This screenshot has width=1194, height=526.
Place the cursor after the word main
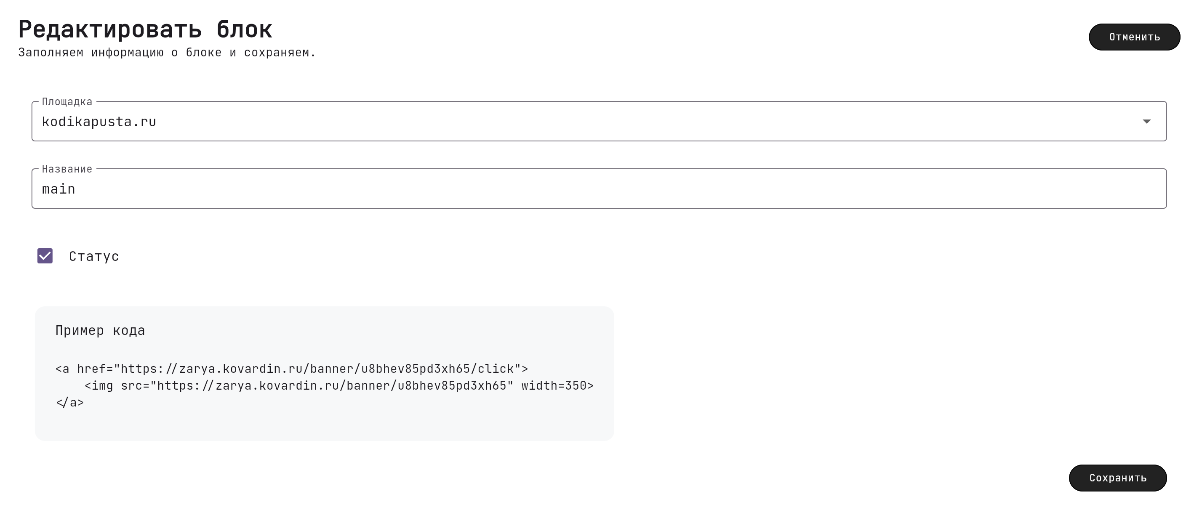click(x=76, y=189)
